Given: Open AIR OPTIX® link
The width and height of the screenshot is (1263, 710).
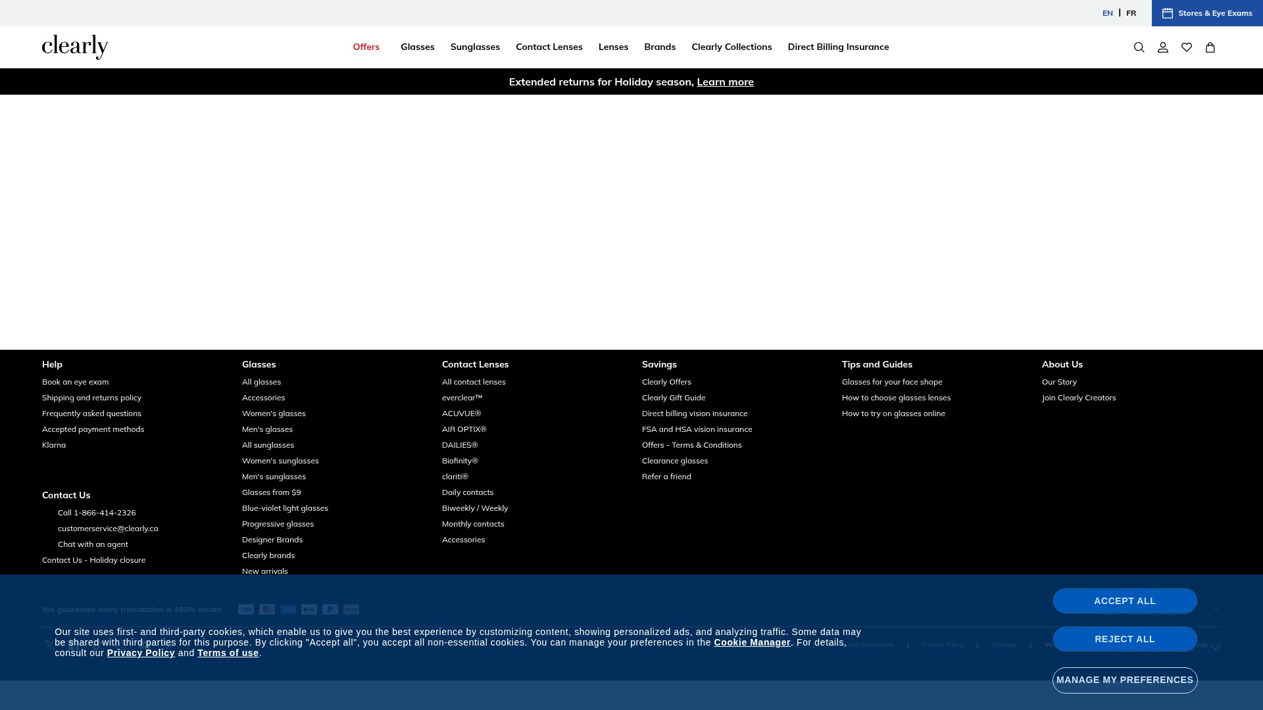Looking at the screenshot, I should 464,429.
